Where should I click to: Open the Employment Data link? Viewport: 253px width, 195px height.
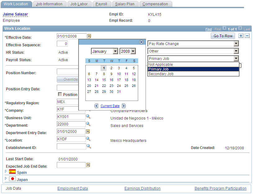coord(72,188)
